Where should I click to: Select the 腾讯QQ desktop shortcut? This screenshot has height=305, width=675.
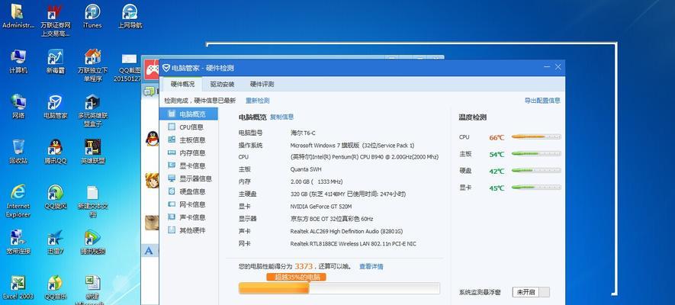pos(55,152)
